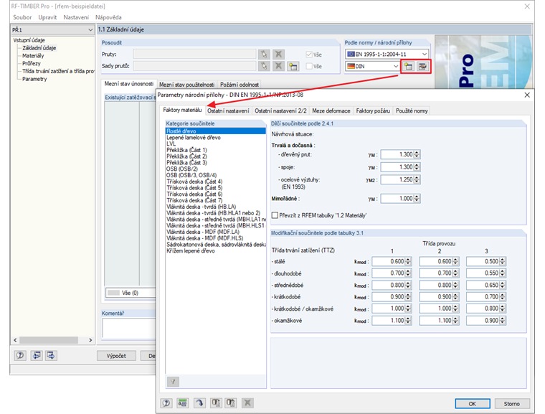
Task: Adjust stálé kmod class 1 stepper
Action: (x=408, y=262)
